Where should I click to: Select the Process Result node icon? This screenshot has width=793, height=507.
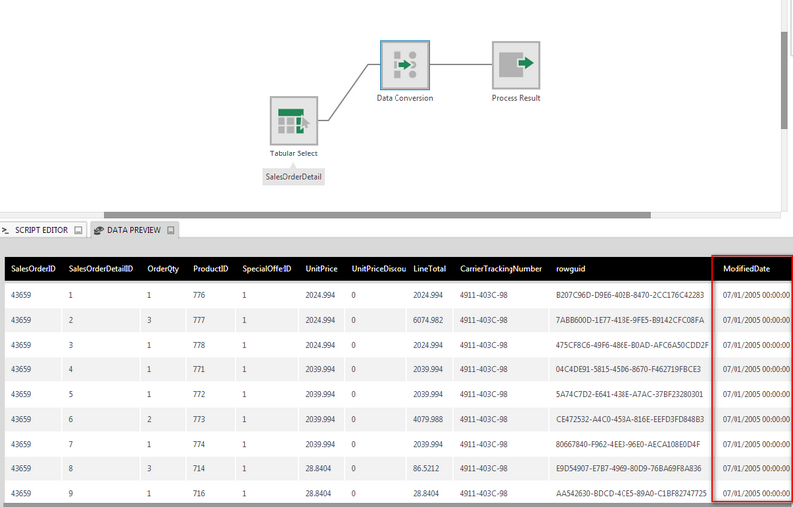(515, 64)
